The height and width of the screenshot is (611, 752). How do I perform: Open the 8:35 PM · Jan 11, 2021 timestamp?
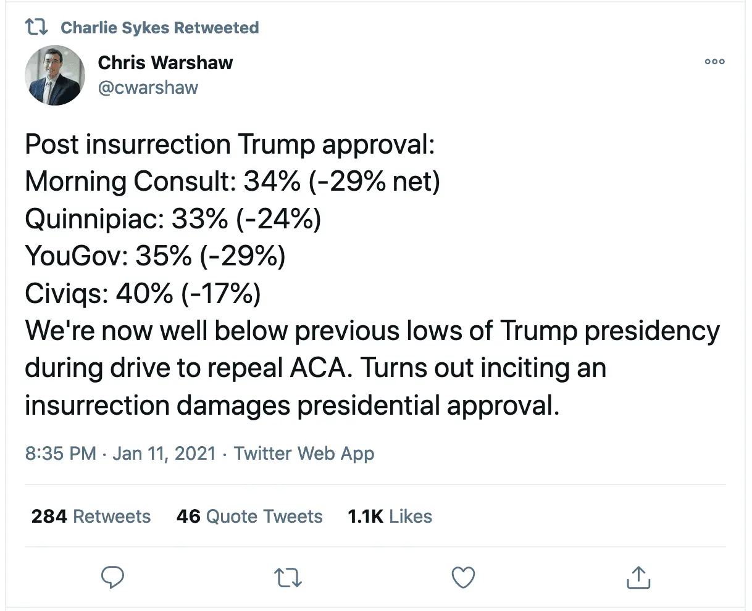click(x=120, y=454)
